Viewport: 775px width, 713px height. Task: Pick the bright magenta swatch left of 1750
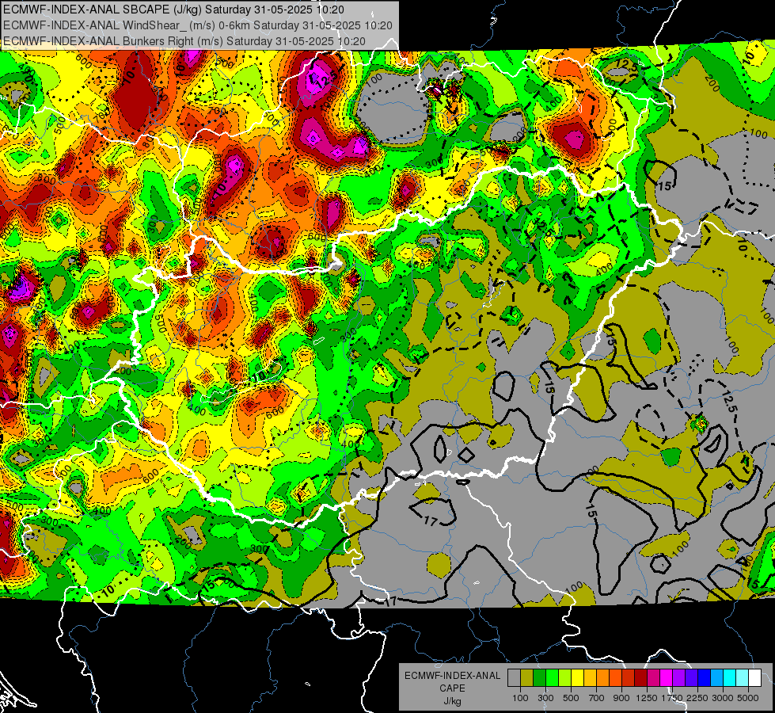tap(667, 678)
